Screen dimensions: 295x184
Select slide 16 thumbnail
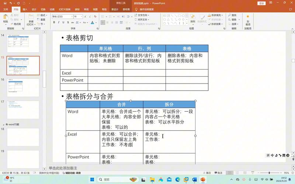[x=23, y=88]
